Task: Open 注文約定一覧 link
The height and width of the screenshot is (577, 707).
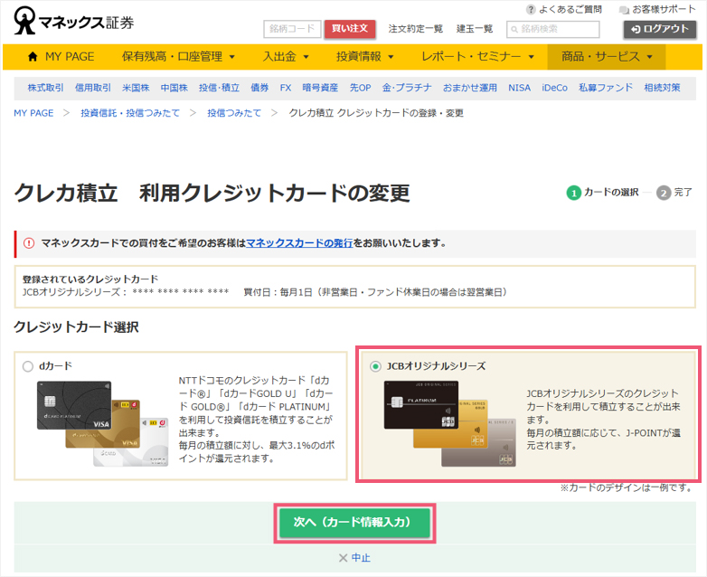Action: coord(416,29)
